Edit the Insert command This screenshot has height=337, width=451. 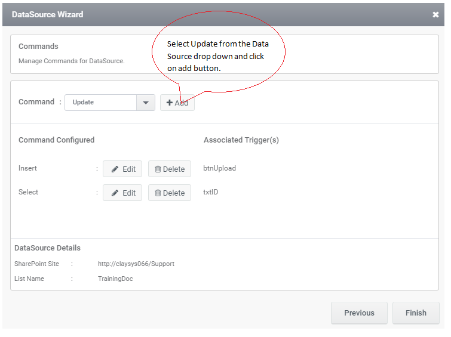pyautogui.click(x=122, y=169)
